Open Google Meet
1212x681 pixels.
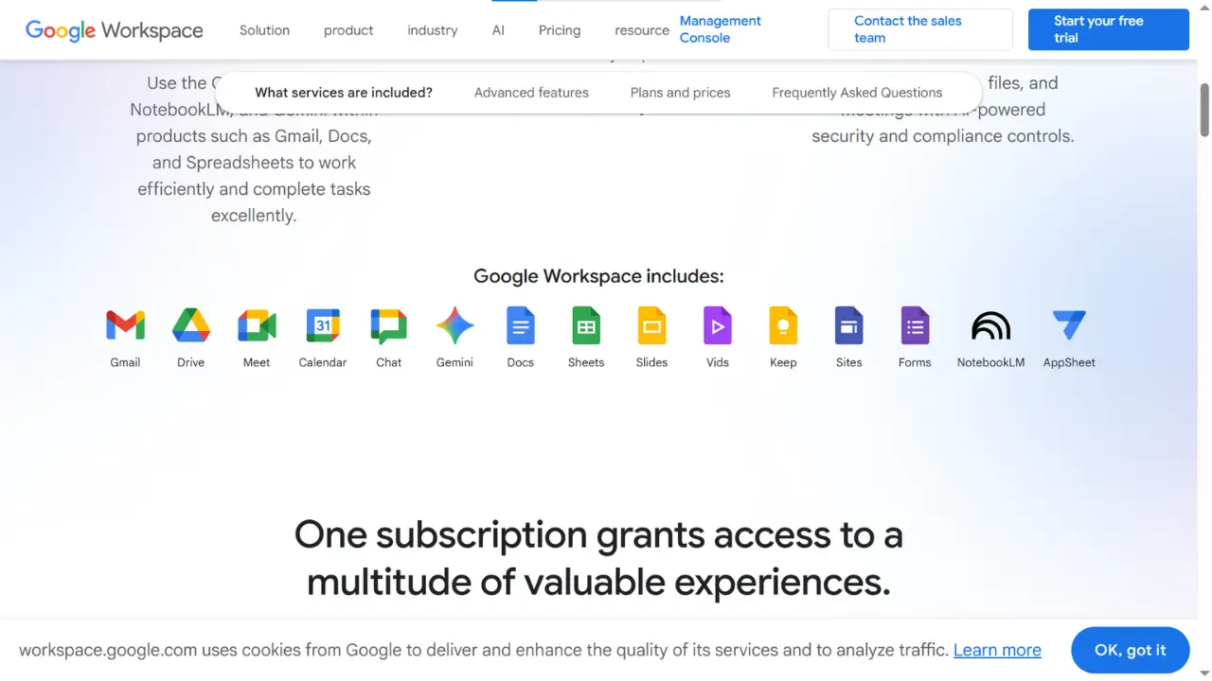257,325
